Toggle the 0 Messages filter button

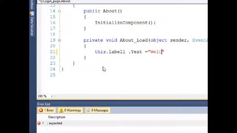(97, 110)
